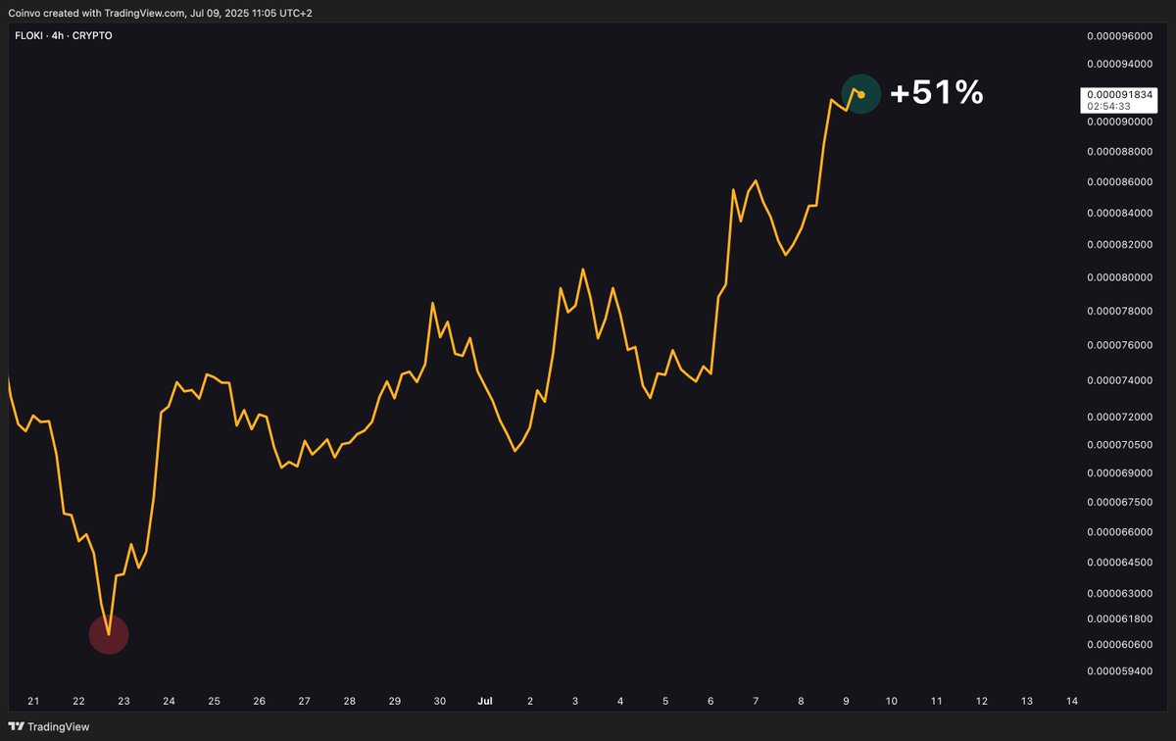Click date label 28 on time axis
Screen dimensions: 1176x741
click(349, 701)
